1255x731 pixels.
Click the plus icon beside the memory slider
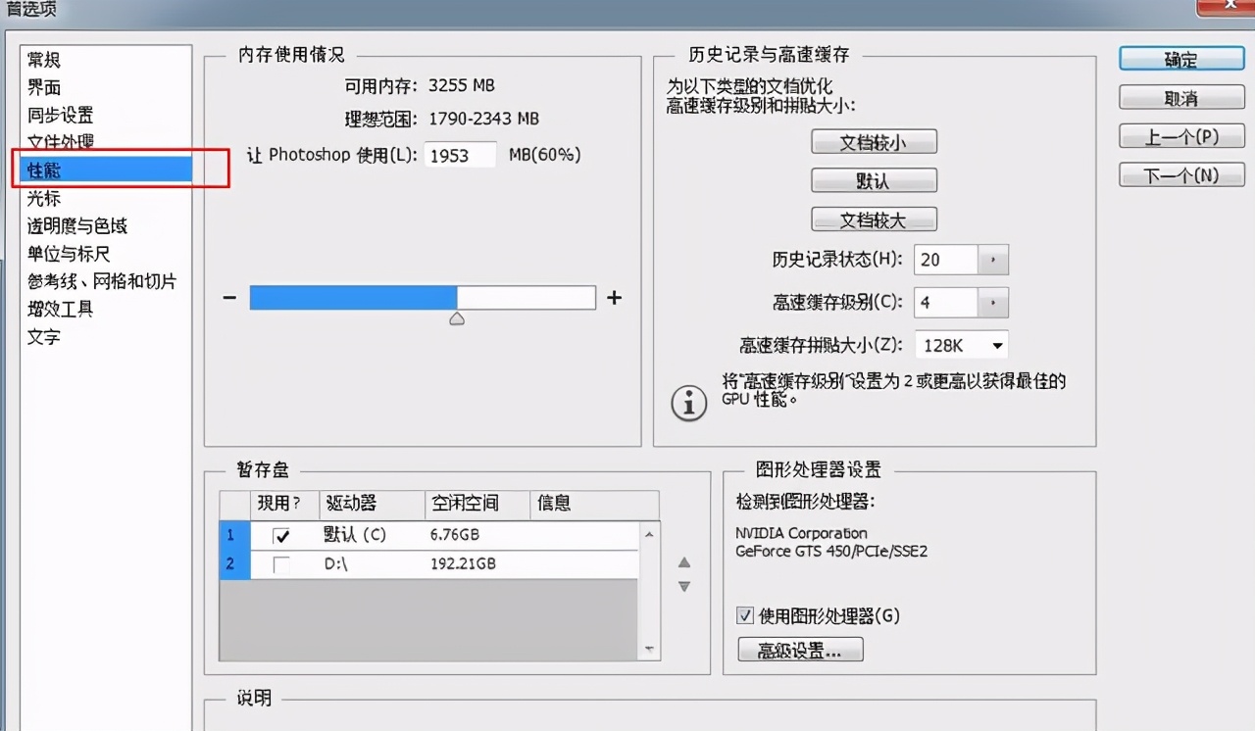click(614, 297)
